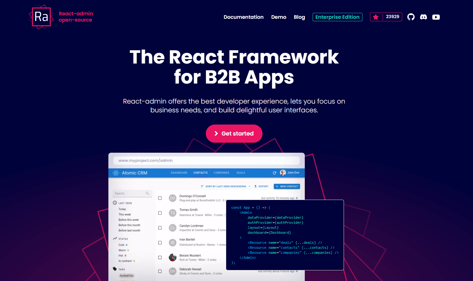Click the New Contact button

point(287,186)
